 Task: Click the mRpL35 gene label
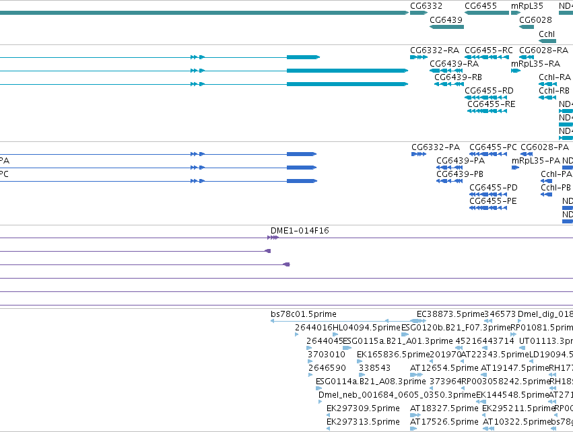click(x=527, y=6)
